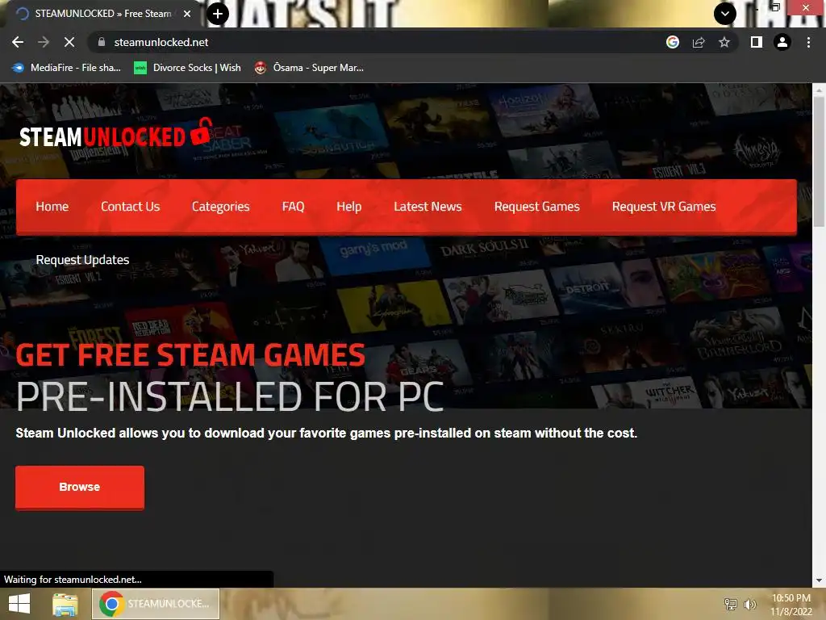The width and height of the screenshot is (826, 620).
Task: Close the STEAMUNLOCKED browser tab
Action: [187, 14]
